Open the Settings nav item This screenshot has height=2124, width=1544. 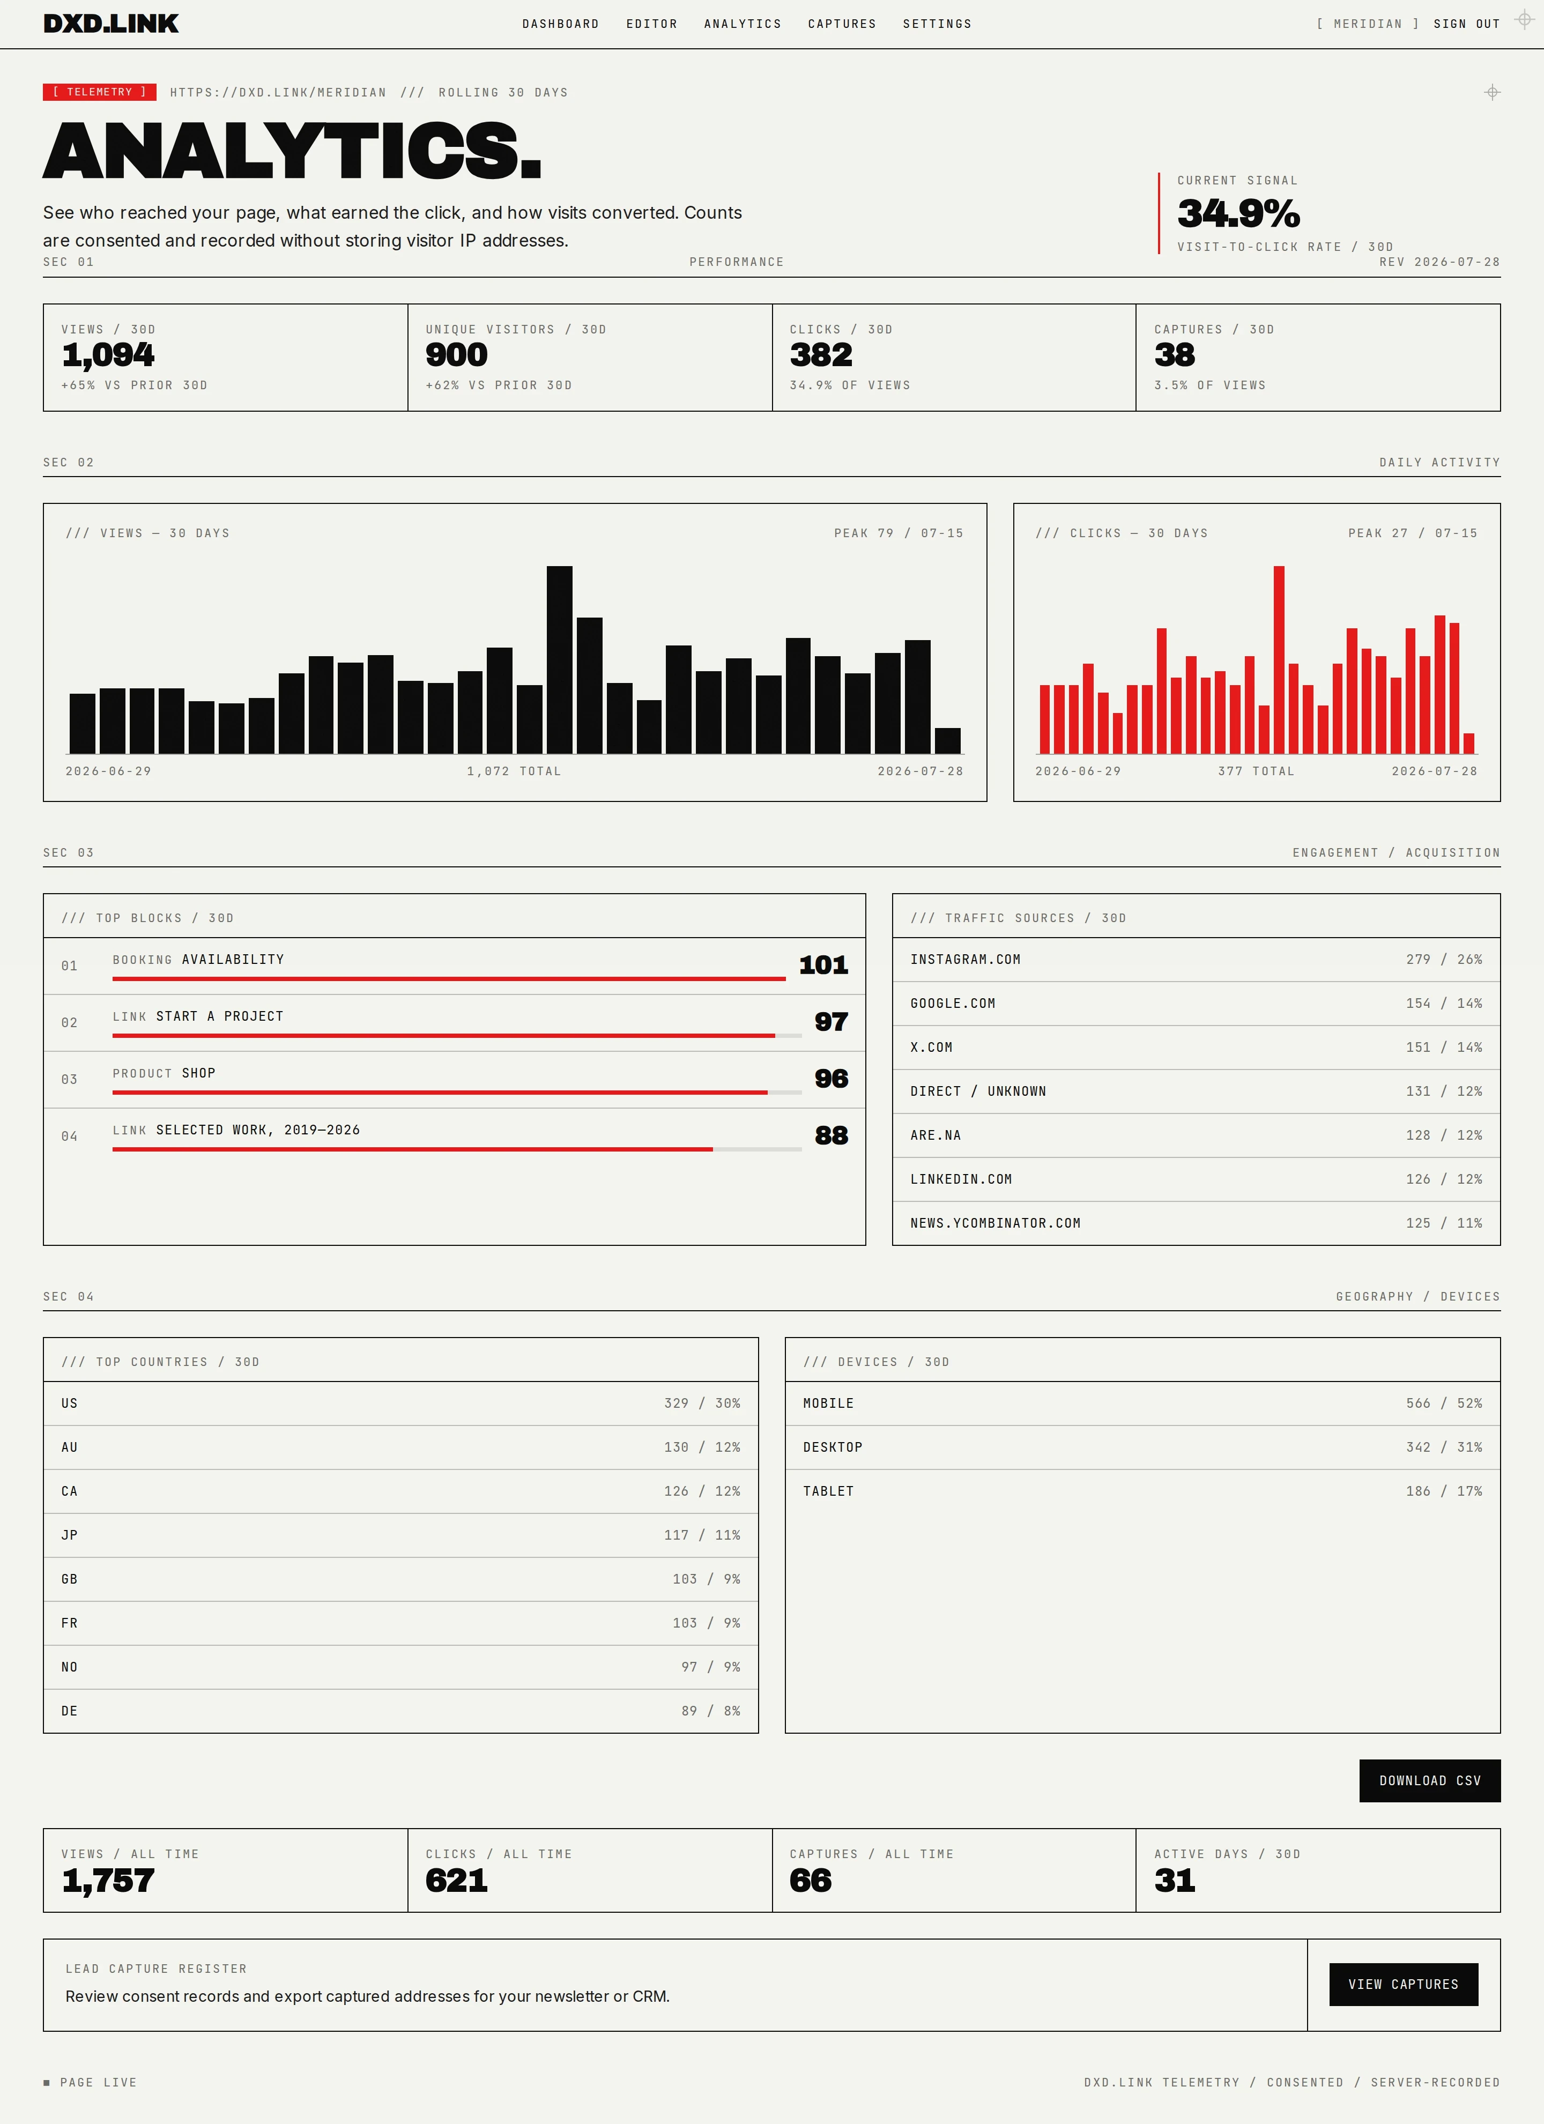point(937,24)
